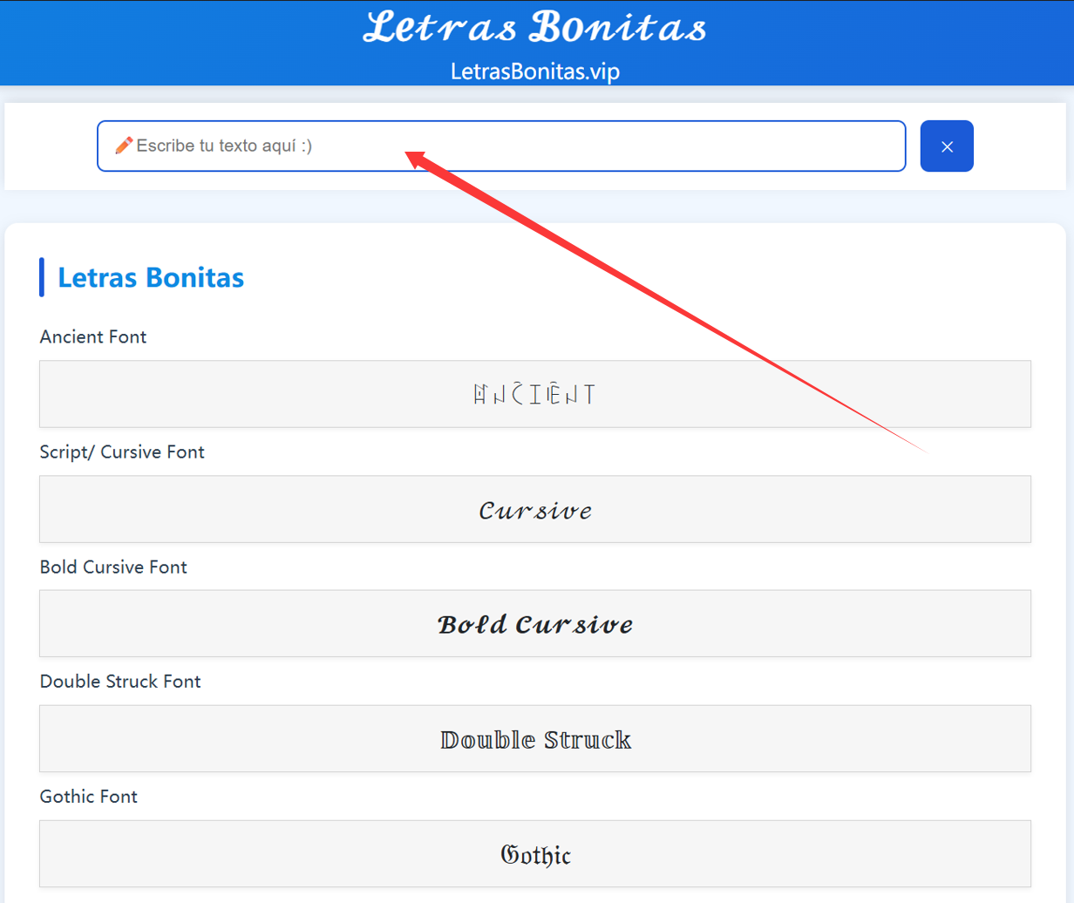This screenshot has height=903, width=1074.
Task: Select the 'Script/ Cursive Font' label
Action: [122, 452]
